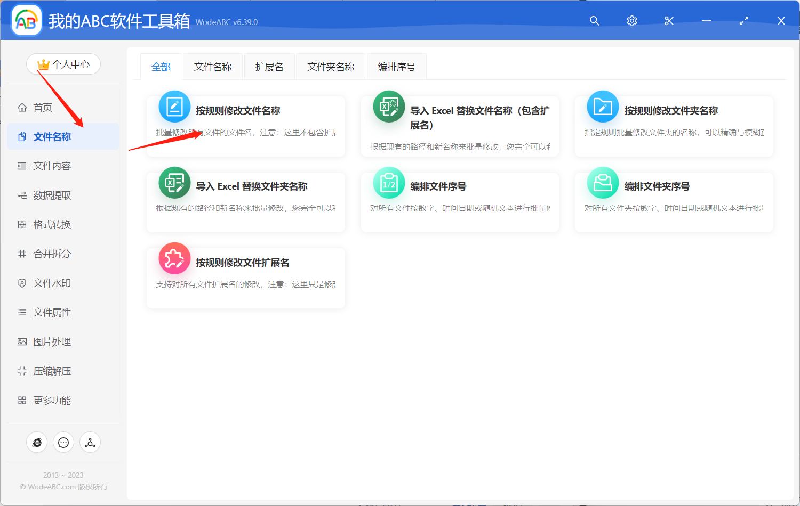Select the 编排序号 tab
800x506 pixels.
[396, 66]
